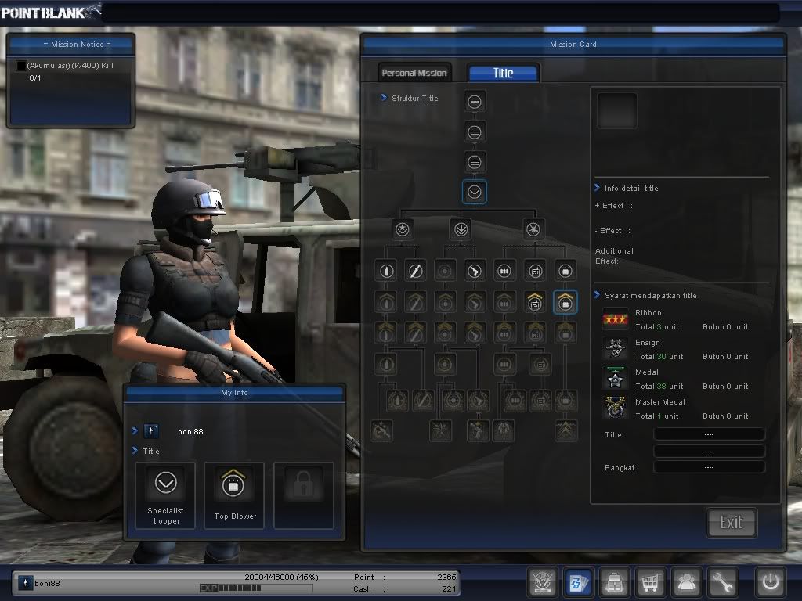Viewport: 802px width, 601px height.
Task: Select the Top Blower slot in My Info
Action: [x=234, y=495]
